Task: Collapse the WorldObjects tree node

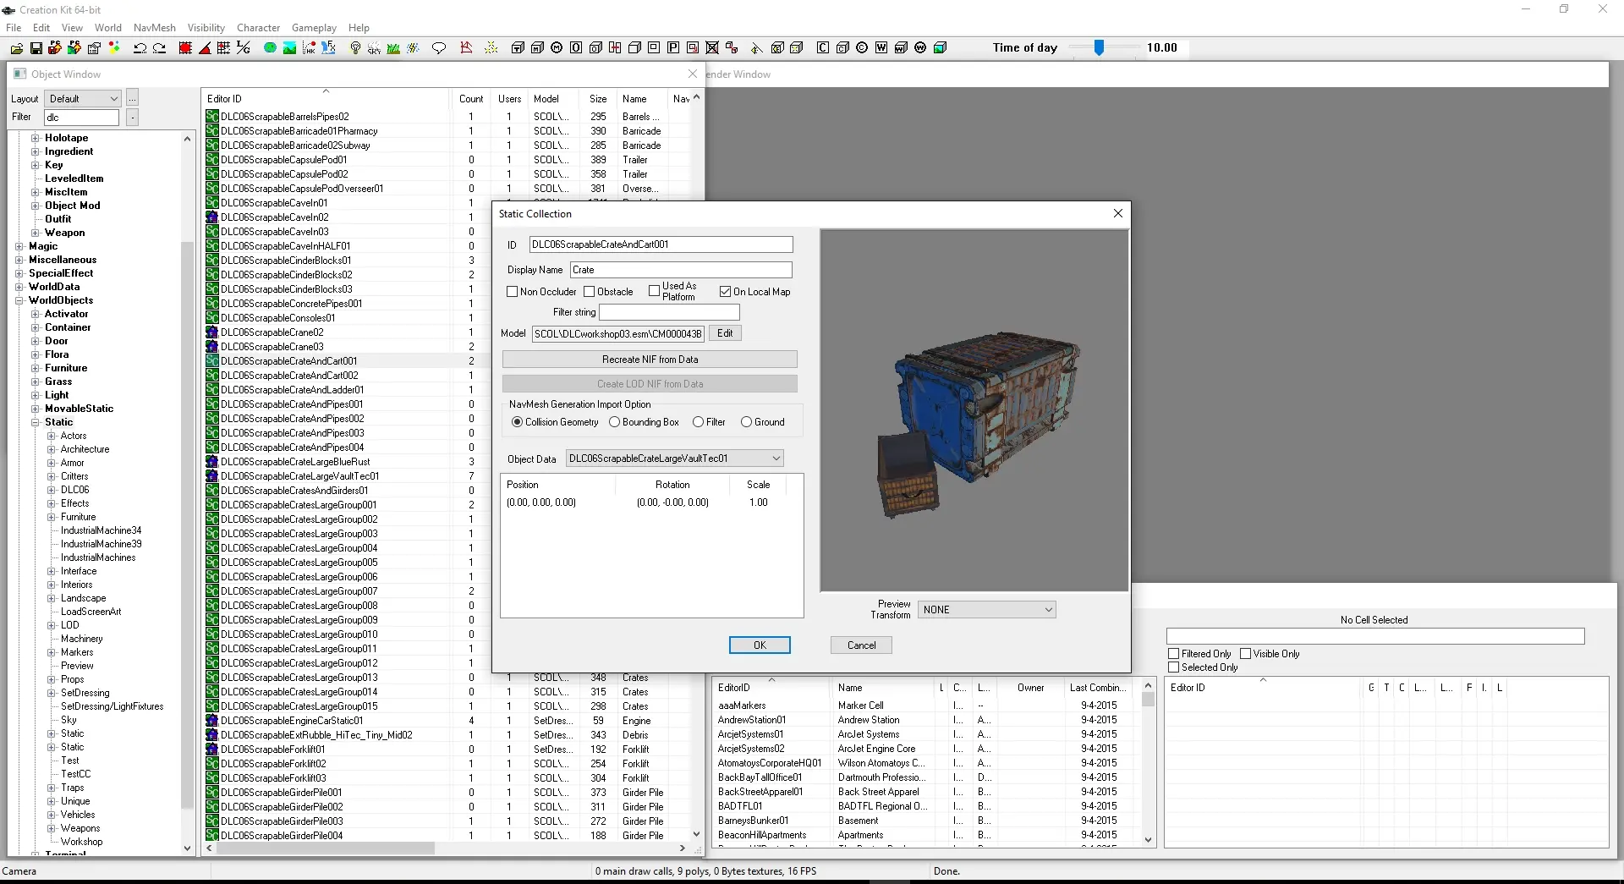Action: pos(19,300)
